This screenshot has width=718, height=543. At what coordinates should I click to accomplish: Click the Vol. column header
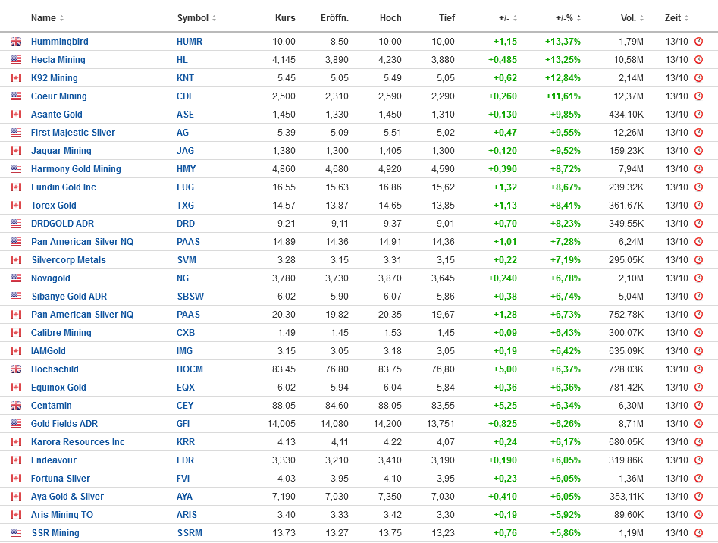point(629,18)
